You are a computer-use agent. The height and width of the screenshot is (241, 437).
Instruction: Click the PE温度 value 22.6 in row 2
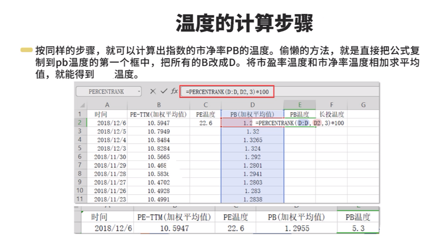pos(206,123)
